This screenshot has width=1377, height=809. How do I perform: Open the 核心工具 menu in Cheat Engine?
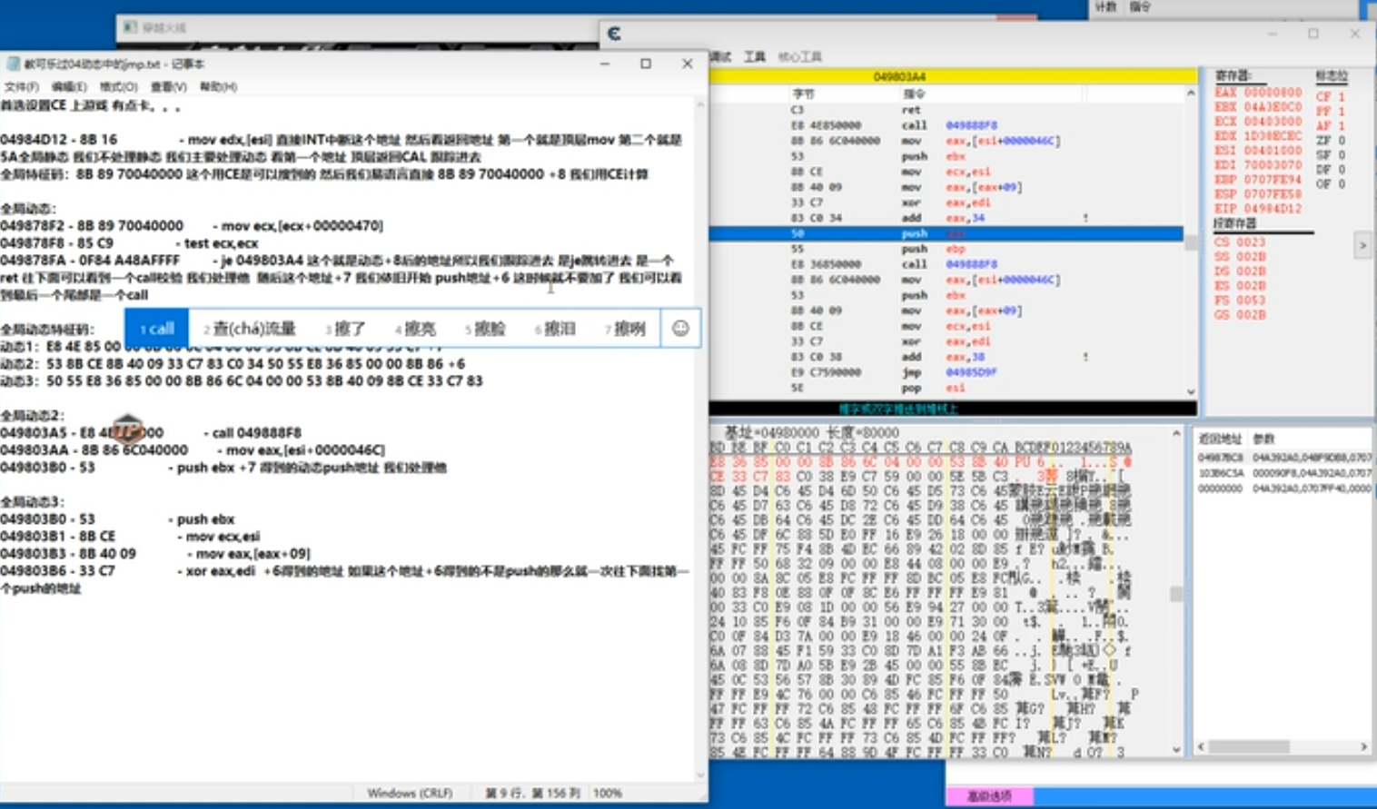pos(799,56)
